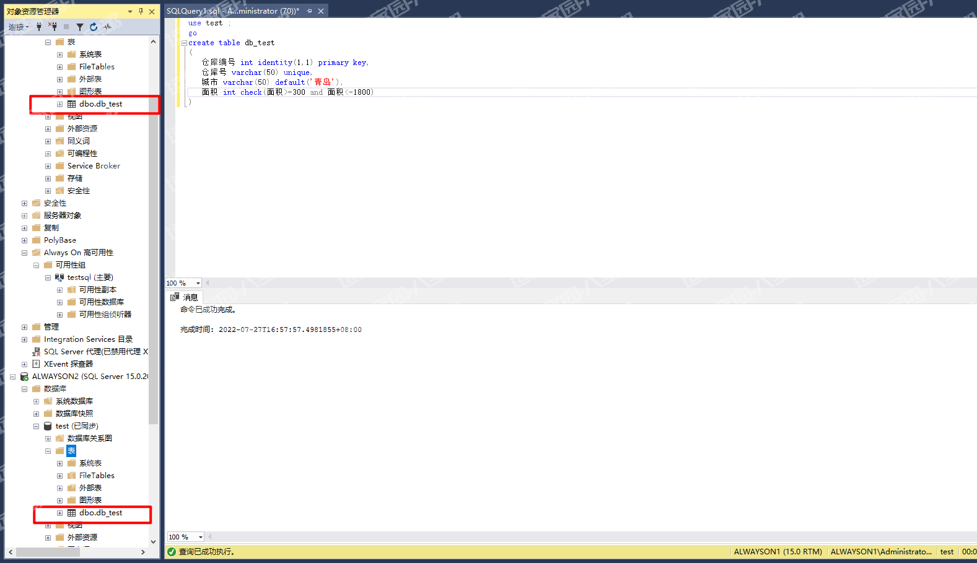Click the Connect Object Explorer plug icon
977x563 pixels.
(x=39, y=27)
